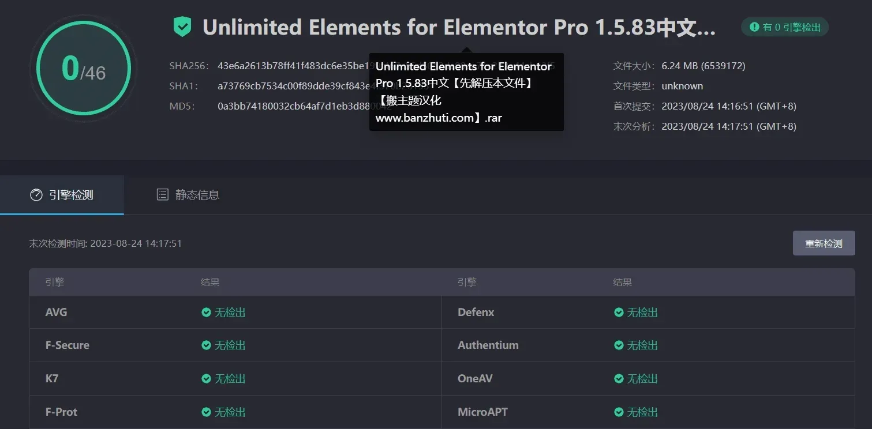Click the 无检出 result for AVG
Screen dimensions: 872x429
pyautogui.click(x=230, y=313)
